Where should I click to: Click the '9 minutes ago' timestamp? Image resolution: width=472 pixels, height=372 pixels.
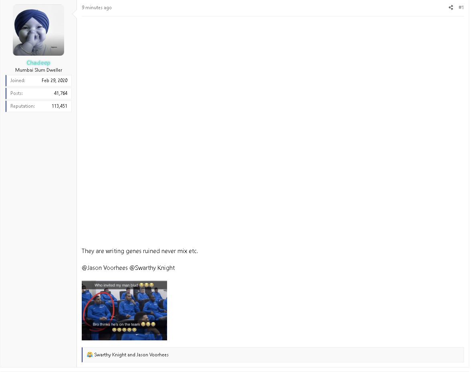[97, 8]
